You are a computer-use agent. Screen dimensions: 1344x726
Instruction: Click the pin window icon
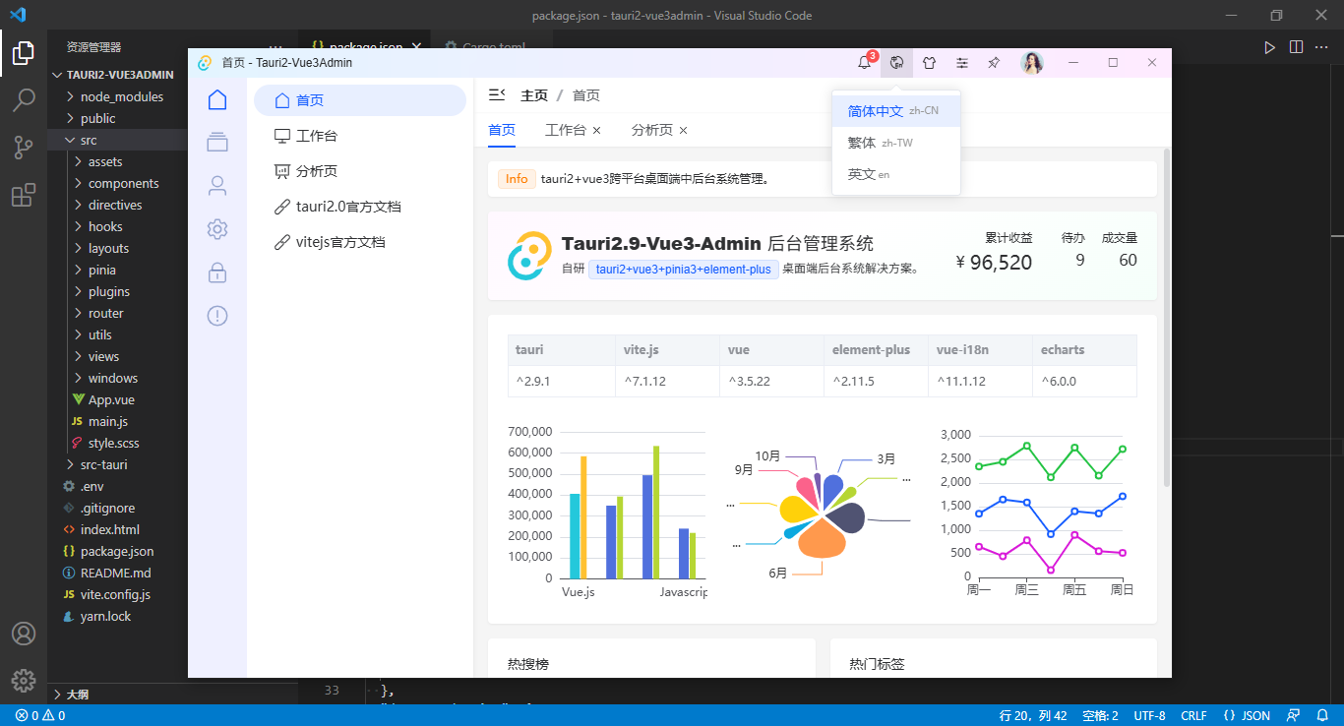tap(994, 62)
